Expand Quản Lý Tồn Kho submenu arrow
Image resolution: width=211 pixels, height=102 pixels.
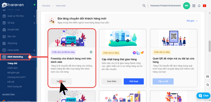[34, 16]
